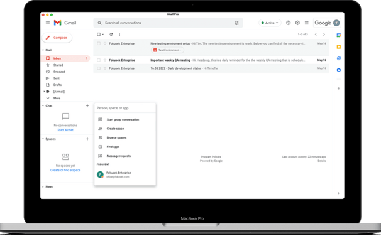Check the New testing environment setup email
Image resolution: width=381 pixels, height=241 pixels.
[x=99, y=43]
